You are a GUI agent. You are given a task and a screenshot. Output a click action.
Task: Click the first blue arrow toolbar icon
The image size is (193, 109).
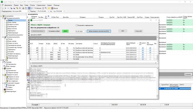11,8
